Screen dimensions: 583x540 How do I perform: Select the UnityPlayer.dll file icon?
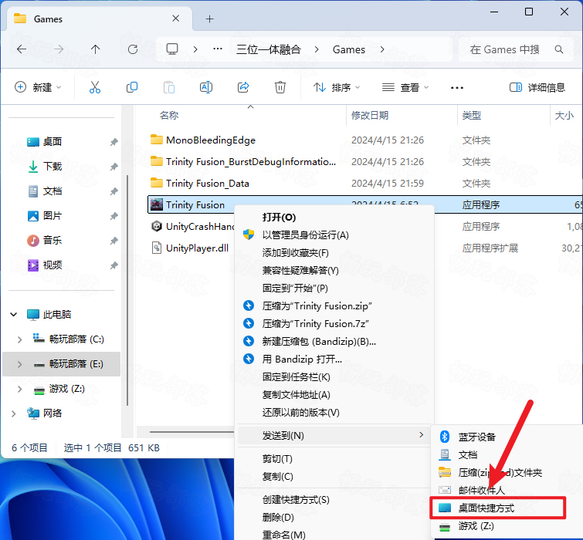pyautogui.click(x=157, y=248)
